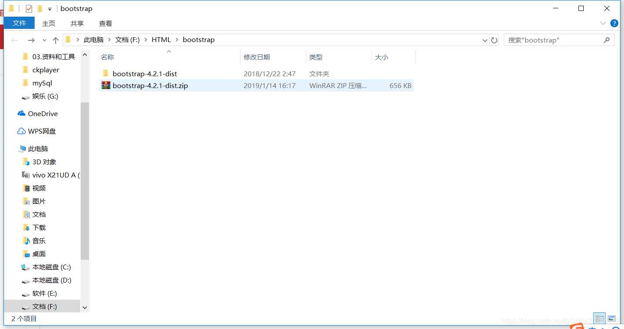This screenshot has height=329, width=624.
Task: Switch to the 主页 ribbon tab
Action: point(49,24)
